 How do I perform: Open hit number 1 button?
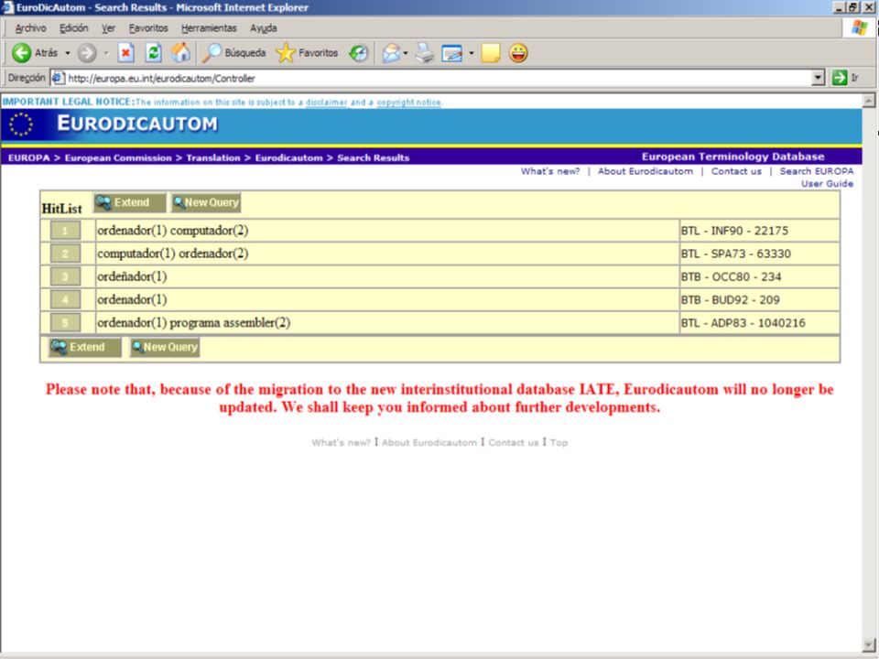[x=65, y=231]
